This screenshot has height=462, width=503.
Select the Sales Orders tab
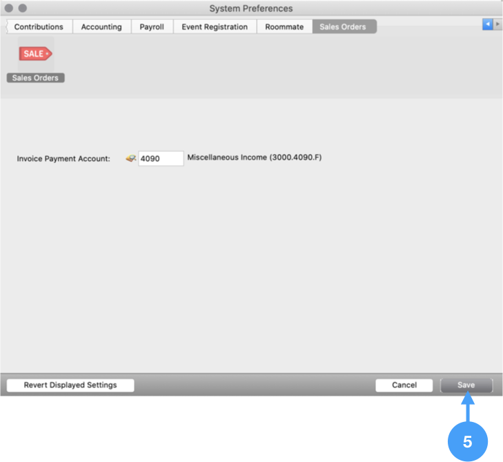[x=343, y=27]
